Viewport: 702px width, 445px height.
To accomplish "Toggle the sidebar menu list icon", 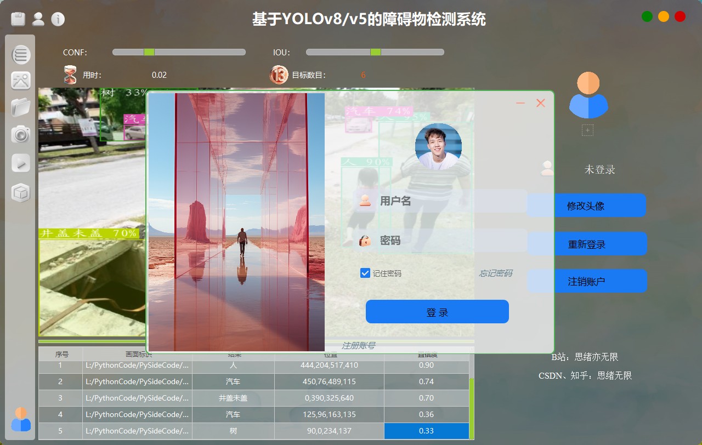I will 21,54.
